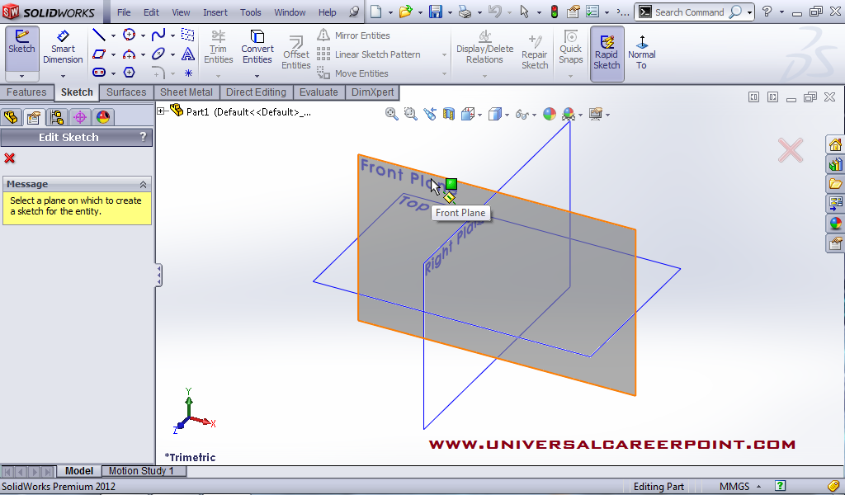Viewport: 845px width, 495px height.
Task: Select the Circle sketch tool
Action: pyautogui.click(x=129, y=35)
